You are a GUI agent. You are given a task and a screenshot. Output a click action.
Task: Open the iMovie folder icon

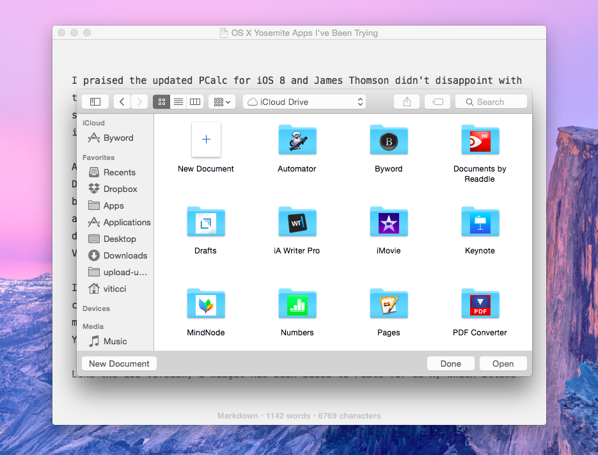[x=389, y=222]
